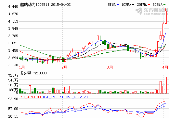Click the eastmoney watermark logo

152,11
